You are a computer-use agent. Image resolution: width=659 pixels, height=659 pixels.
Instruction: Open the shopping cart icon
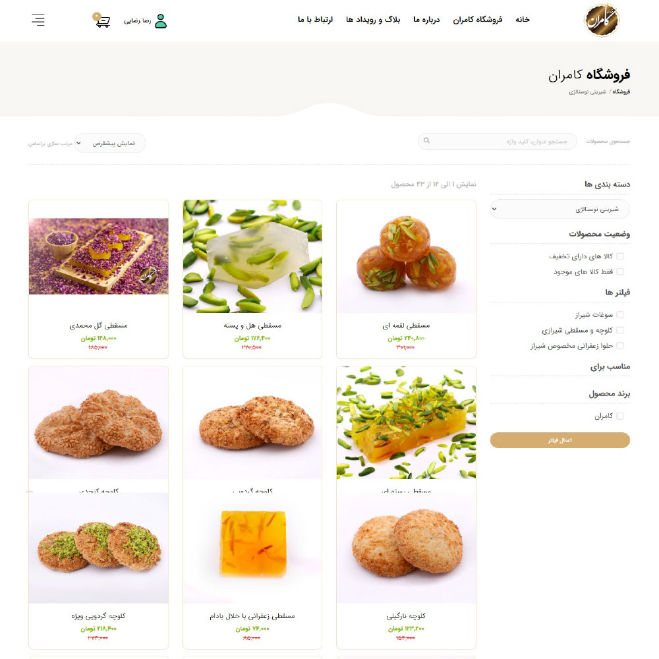click(x=101, y=20)
